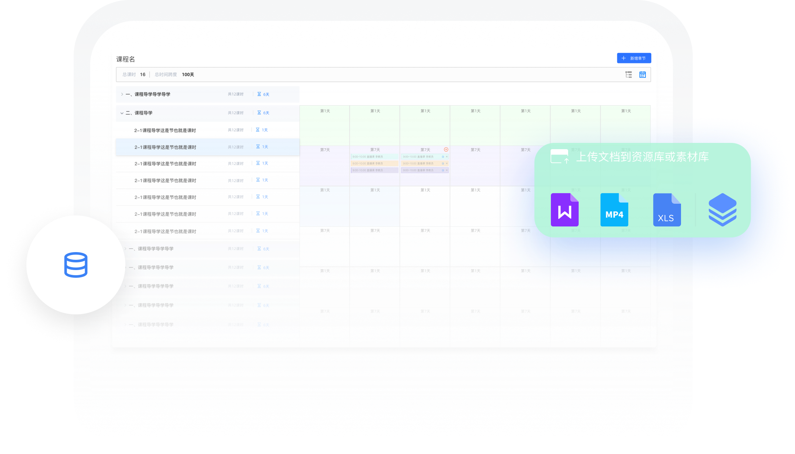This screenshot has height=454, width=795.
Task: Click the blue database icon
Action: click(x=76, y=265)
